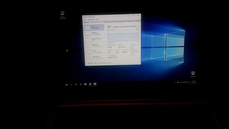Click the 711 threads value
The height and width of the screenshot is (129, 229).
117,52
